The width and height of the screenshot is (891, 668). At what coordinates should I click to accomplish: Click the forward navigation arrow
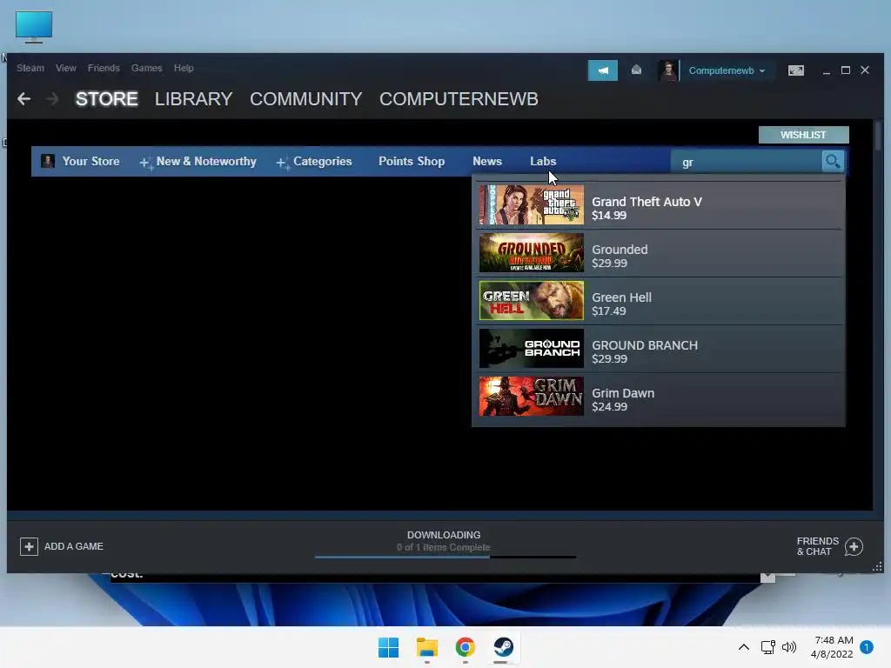[x=52, y=99]
